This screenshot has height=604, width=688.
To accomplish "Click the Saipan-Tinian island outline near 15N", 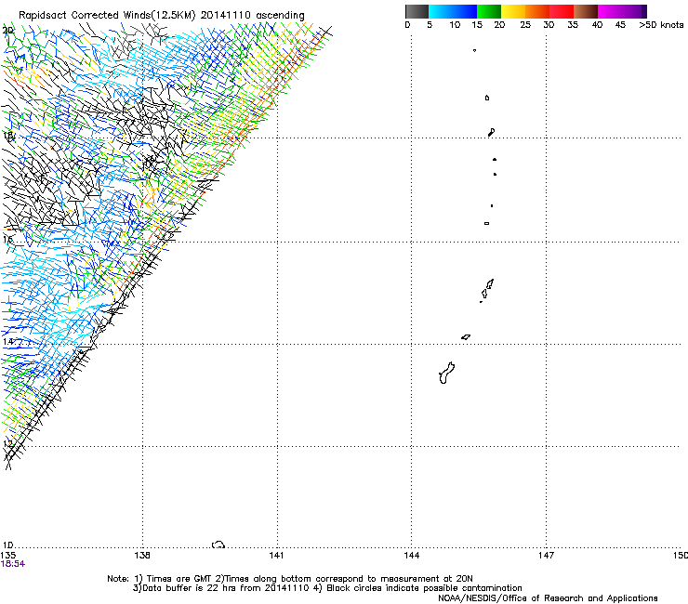I will coord(486,290).
